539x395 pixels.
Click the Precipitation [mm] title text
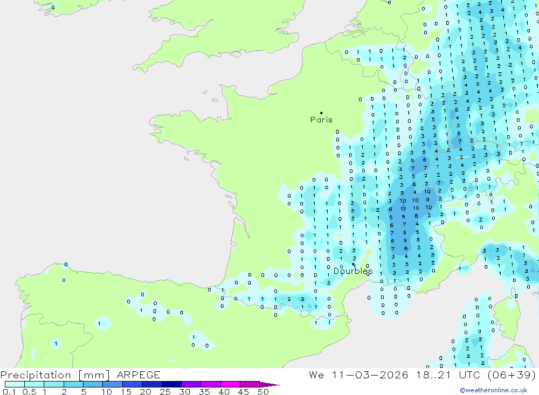55,375
